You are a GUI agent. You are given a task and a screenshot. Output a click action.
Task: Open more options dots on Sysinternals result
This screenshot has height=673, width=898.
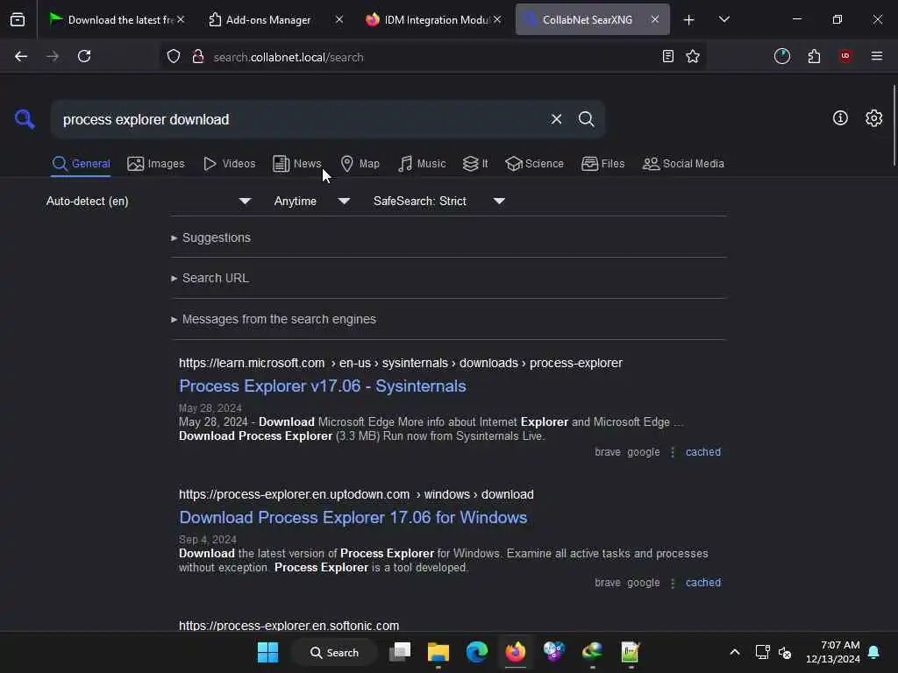click(x=673, y=452)
